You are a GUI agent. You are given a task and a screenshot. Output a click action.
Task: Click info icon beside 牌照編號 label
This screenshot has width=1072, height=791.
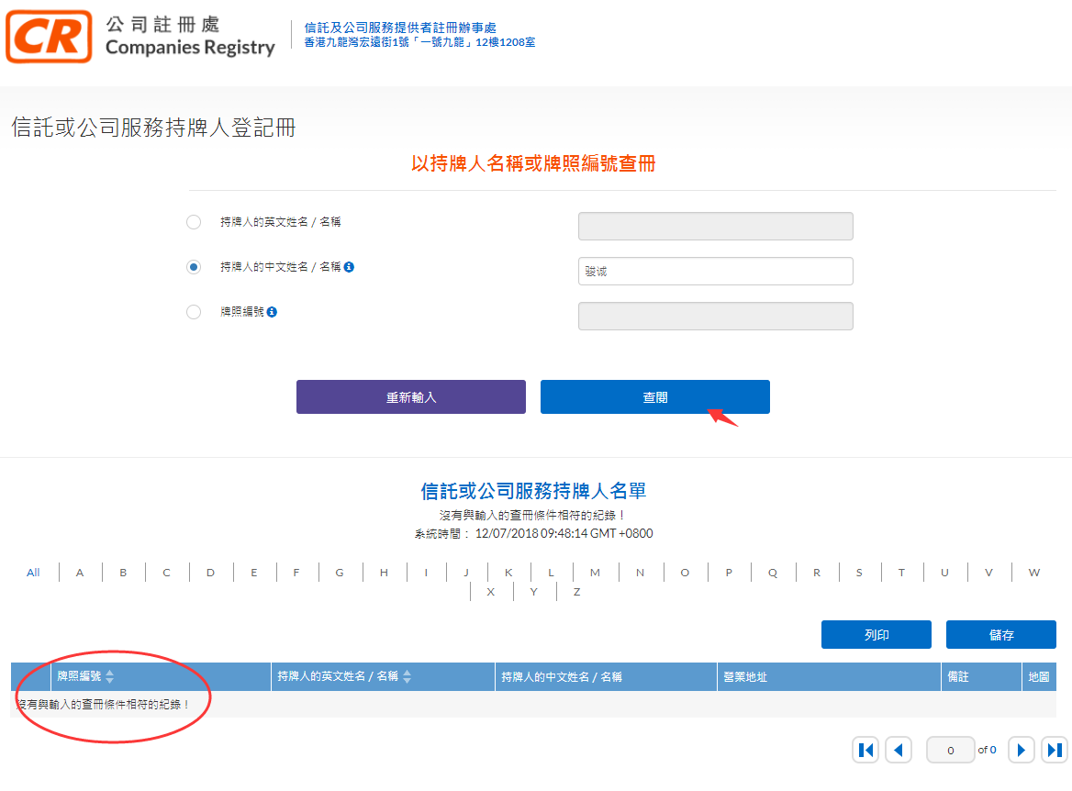[x=273, y=312]
